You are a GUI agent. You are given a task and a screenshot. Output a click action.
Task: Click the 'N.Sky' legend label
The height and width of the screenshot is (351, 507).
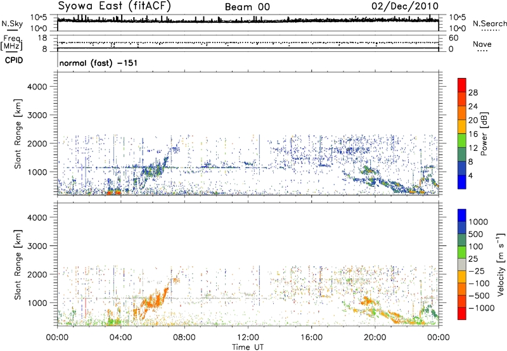[12, 24]
